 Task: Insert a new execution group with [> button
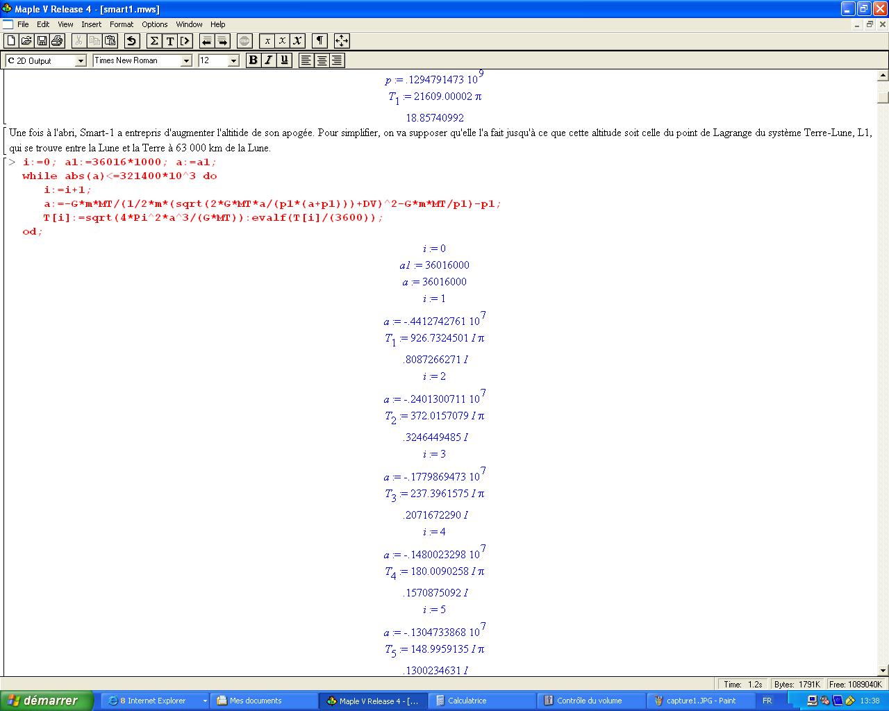pyautogui.click(x=185, y=41)
